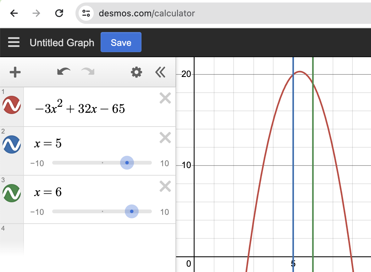371x272 pixels.
Task: Open the hamburger menu
Action: 14,42
